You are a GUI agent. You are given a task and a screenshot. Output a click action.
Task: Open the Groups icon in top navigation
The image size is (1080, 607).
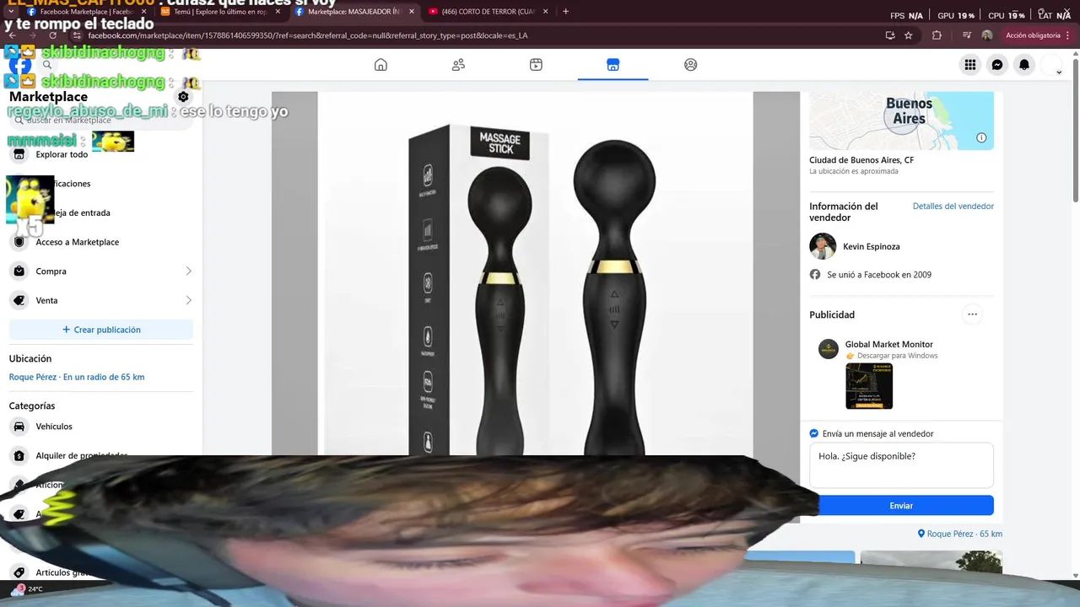point(691,65)
